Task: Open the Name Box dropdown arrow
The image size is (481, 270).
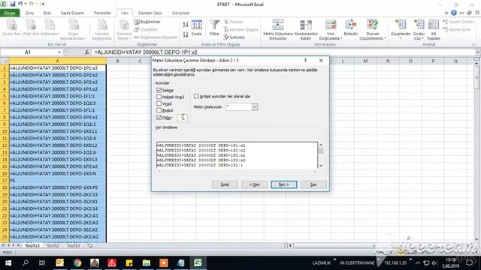Action: [x=59, y=52]
